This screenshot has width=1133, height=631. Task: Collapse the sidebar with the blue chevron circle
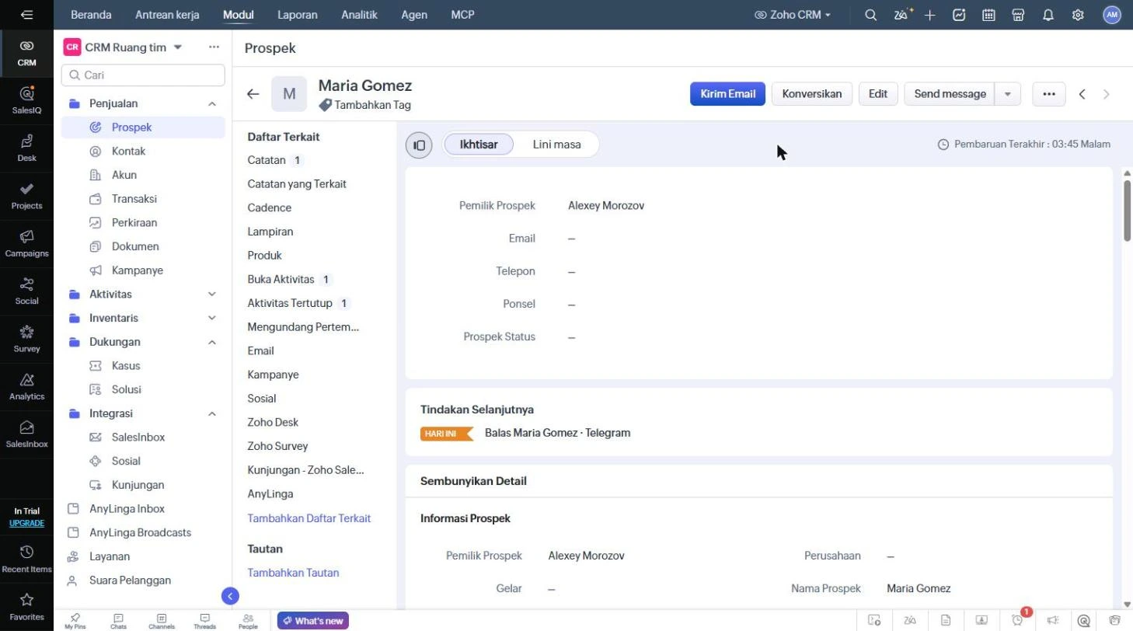coord(230,596)
